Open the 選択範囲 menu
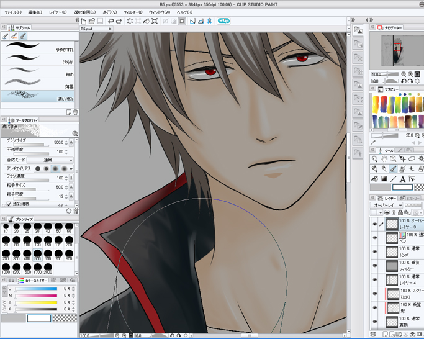Viewport: 424px width, 339px height. 84,12
